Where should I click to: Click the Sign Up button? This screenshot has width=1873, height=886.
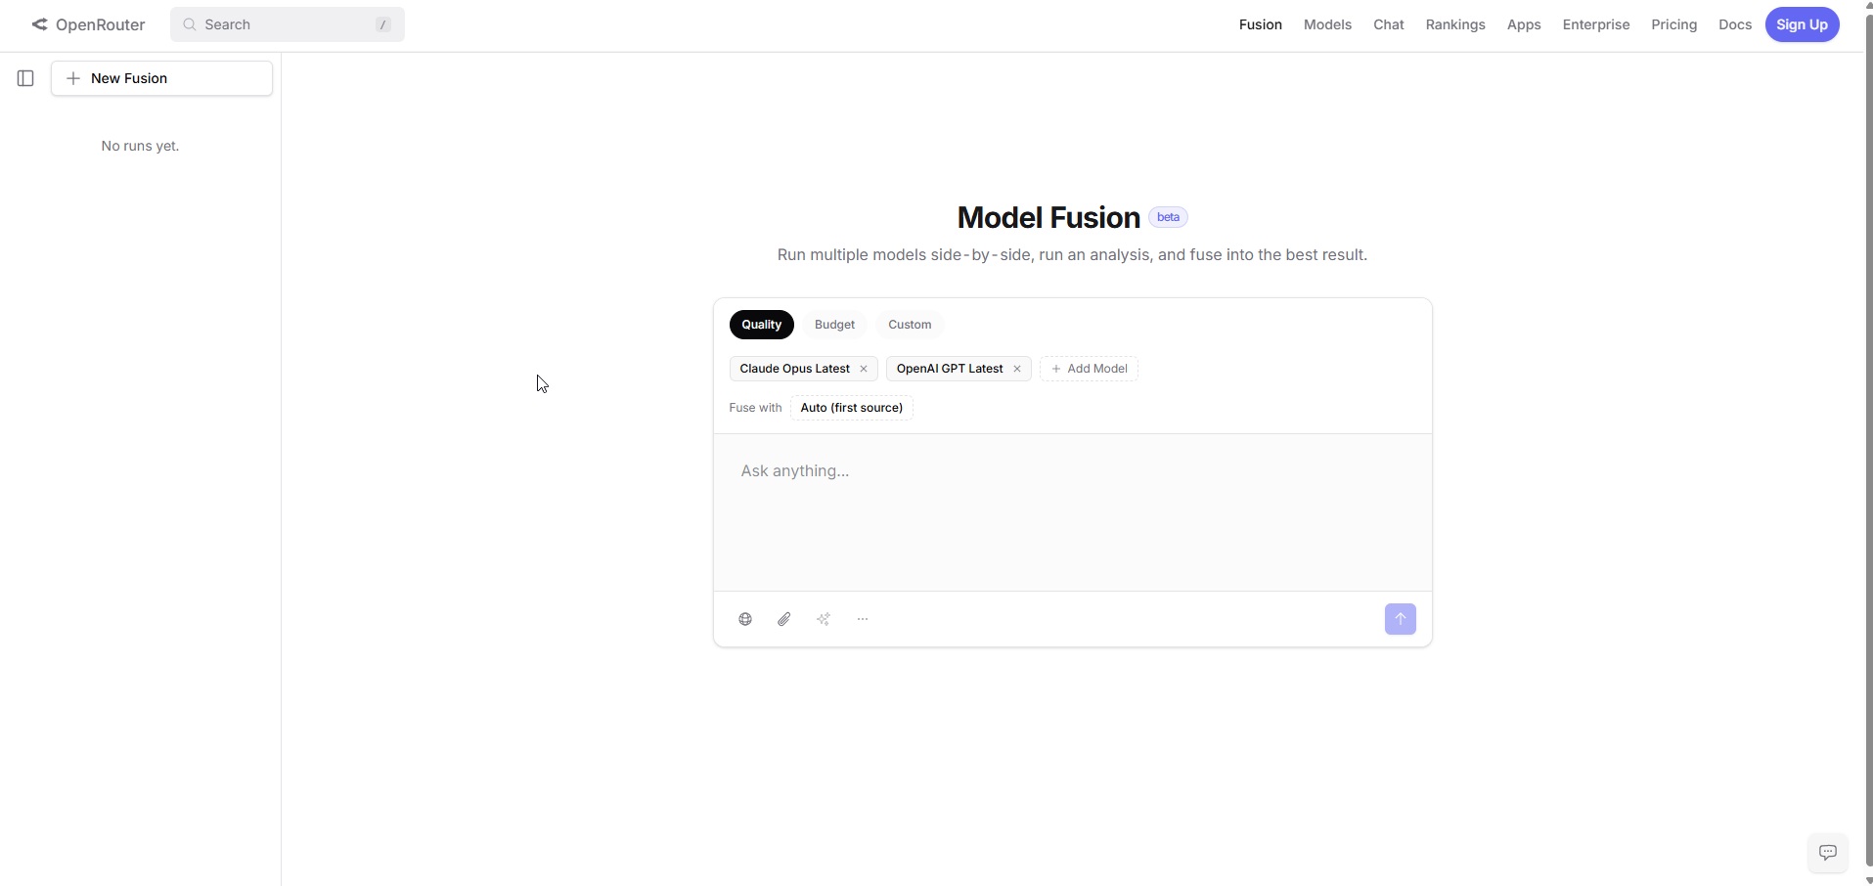[x=1803, y=24]
